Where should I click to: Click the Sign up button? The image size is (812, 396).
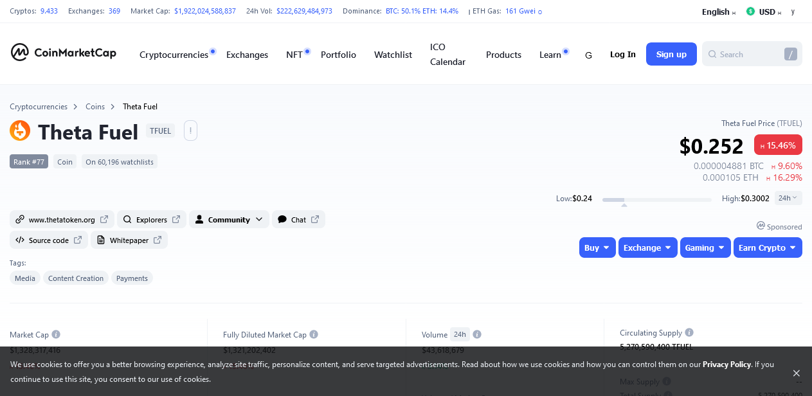671,54
